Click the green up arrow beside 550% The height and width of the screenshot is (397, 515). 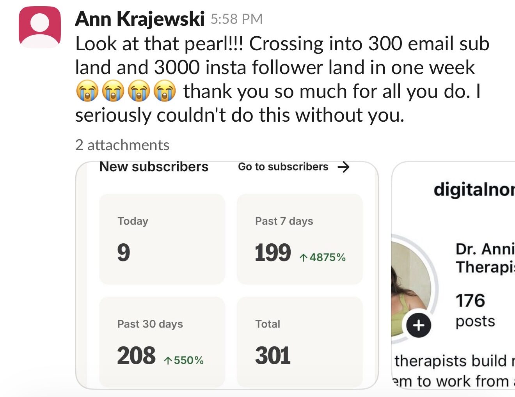[x=168, y=361]
